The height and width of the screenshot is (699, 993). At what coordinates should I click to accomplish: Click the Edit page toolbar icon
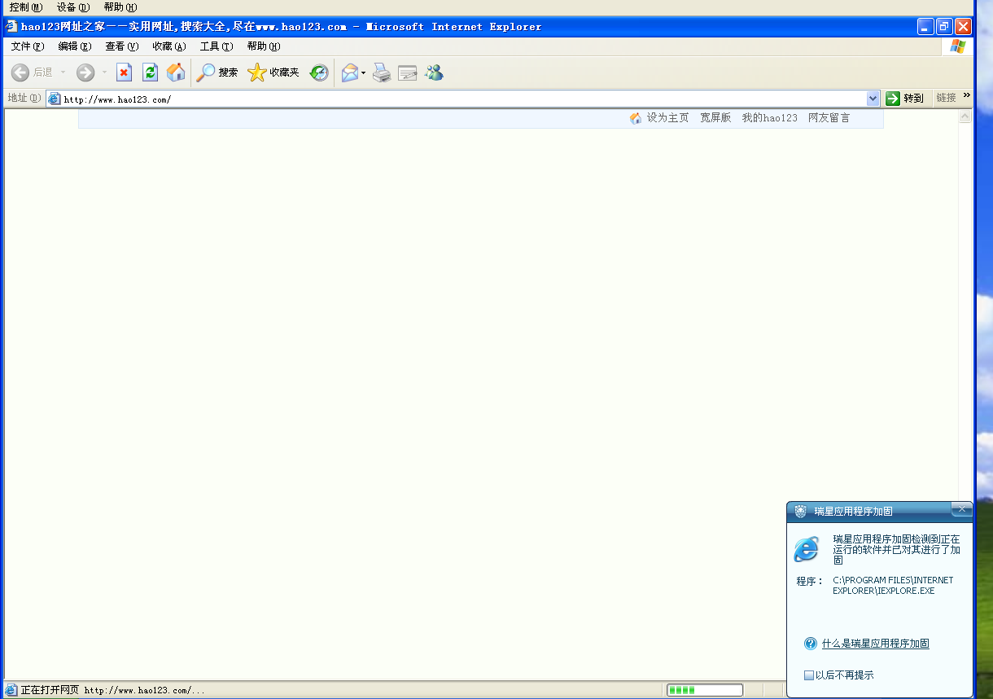[x=408, y=73]
